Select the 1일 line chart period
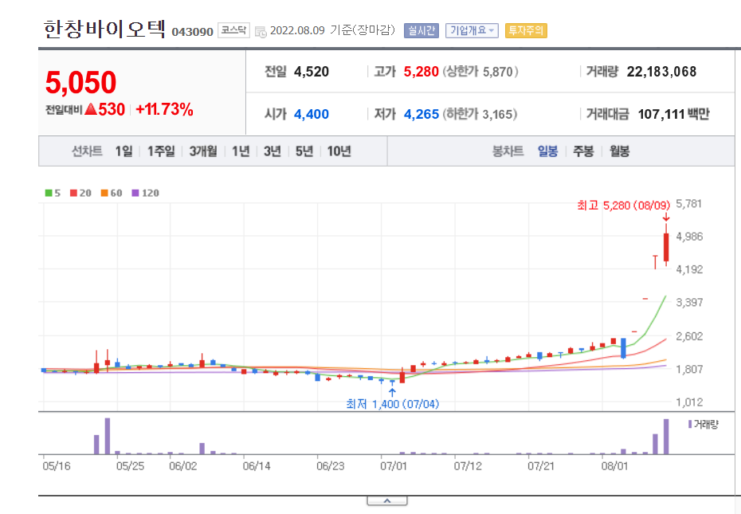The height and width of the screenshot is (514, 741). point(123,151)
